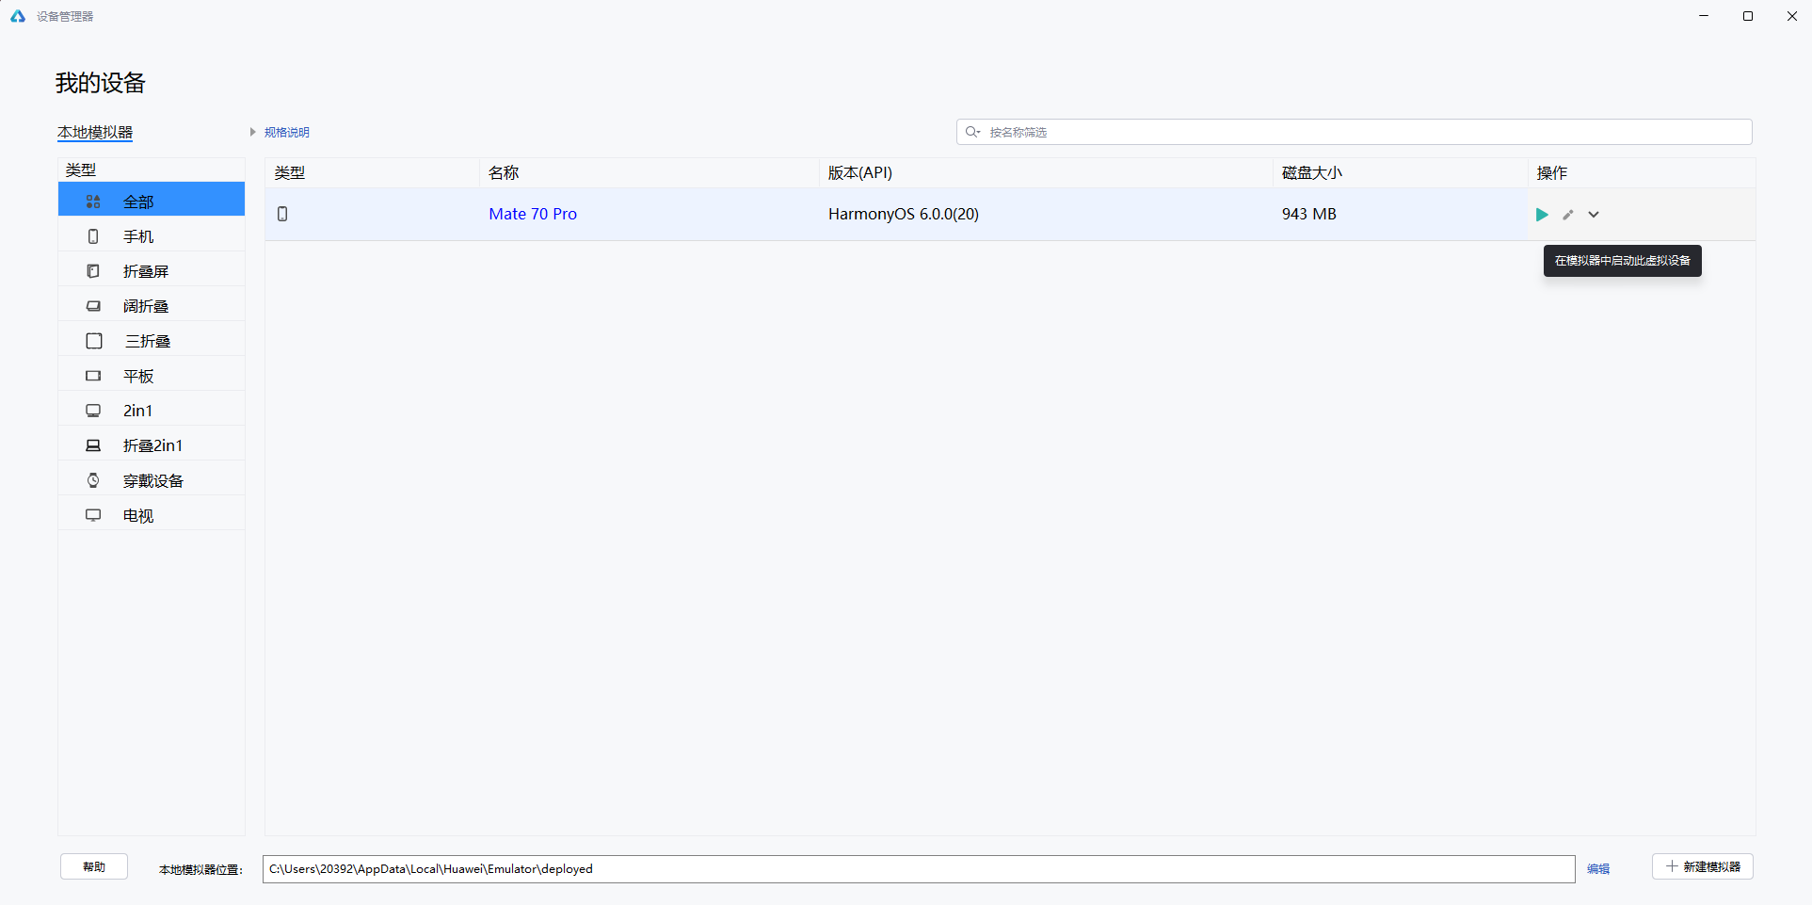This screenshot has height=905, width=1812.
Task: Click the search magnifier icon
Action: (x=972, y=132)
